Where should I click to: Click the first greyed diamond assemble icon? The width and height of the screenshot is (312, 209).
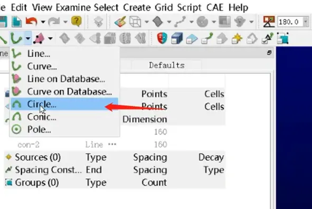[65, 38]
